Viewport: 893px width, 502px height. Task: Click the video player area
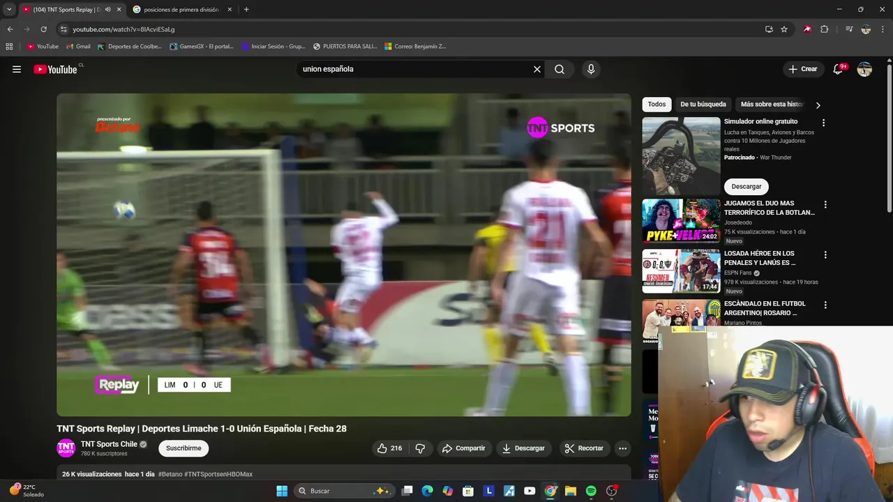click(x=344, y=255)
